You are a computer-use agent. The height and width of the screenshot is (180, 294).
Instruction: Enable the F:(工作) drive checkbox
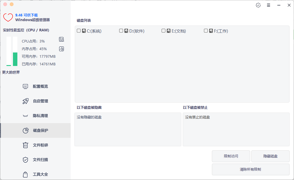206,30
